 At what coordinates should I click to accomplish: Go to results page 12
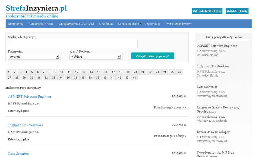[77, 72]
